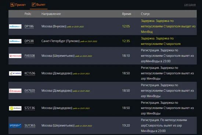Click the 18:50 time for S72136
The image size is (202, 135).
126,108
